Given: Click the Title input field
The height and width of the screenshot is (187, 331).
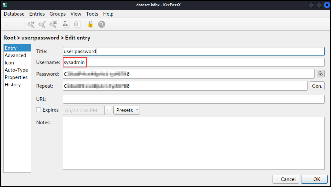Looking at the screenshot, I should (193, 51).
